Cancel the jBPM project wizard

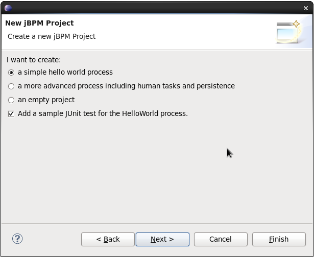click(221, 239)
